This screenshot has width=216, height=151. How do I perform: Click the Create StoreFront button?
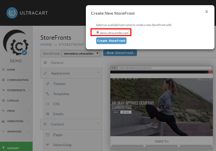coord(111,41)
